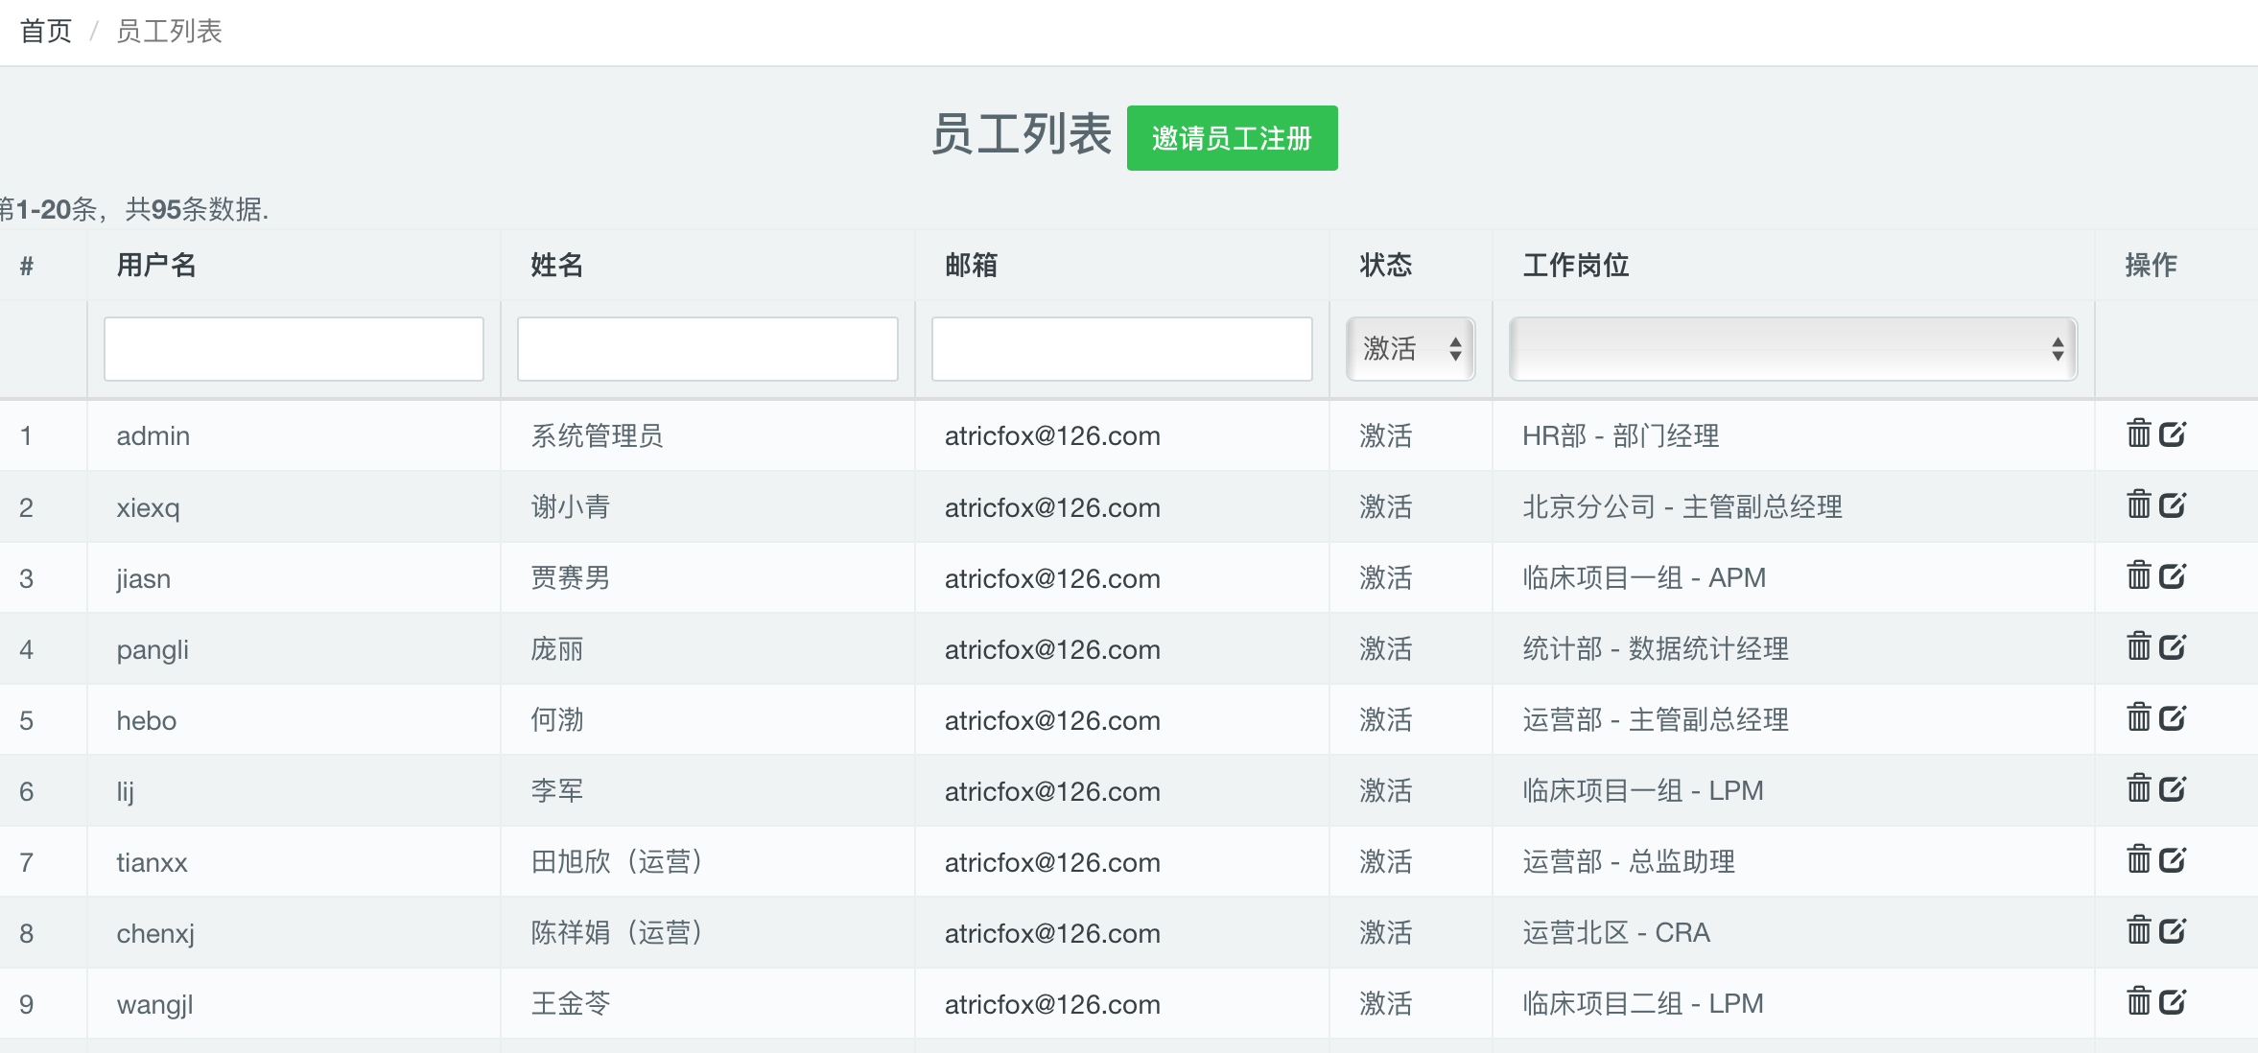Open the 工作岗位 filter dropdown
The width and height of the screenshot is (2258, 1053).
click(1793, 349)
